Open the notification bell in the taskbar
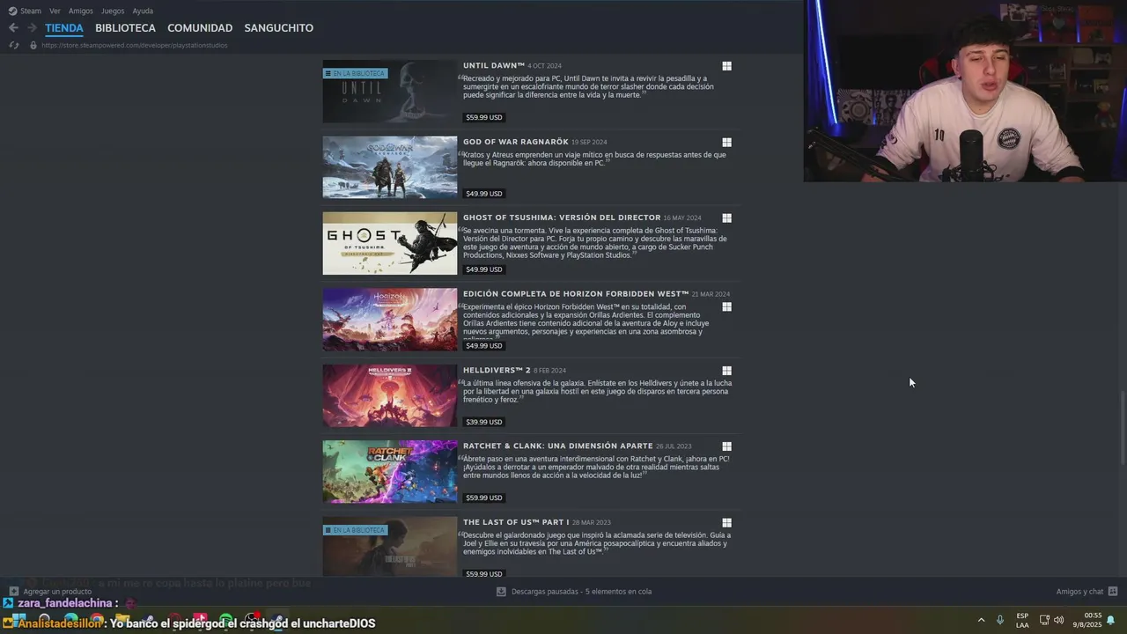This screenshot has height=634, width=1127. coord(1111,620)
